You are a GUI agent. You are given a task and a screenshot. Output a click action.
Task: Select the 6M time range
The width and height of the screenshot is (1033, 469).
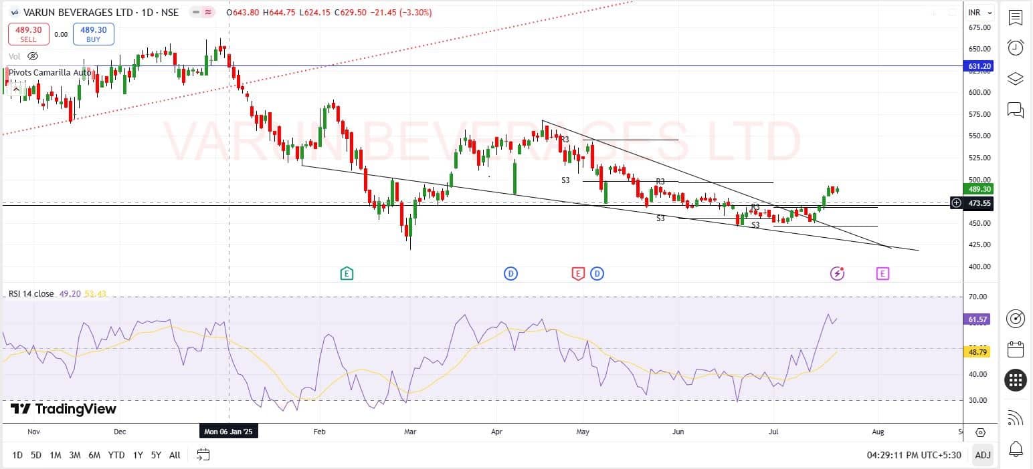pyautogui.click(x=94, y=455)
